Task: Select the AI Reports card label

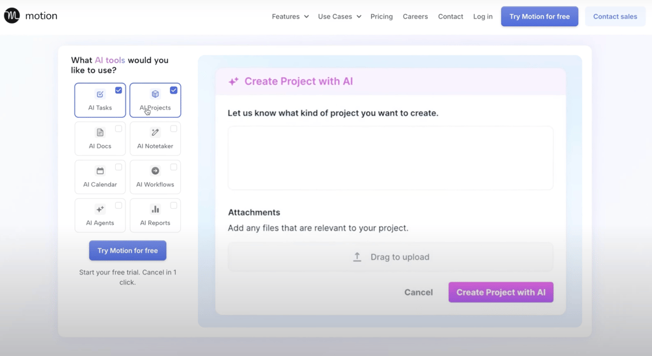Action: pos(155,223)
